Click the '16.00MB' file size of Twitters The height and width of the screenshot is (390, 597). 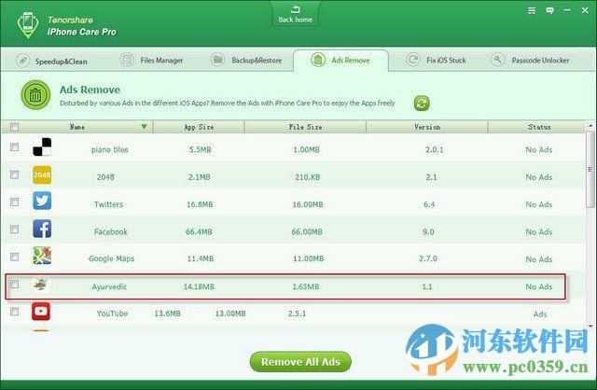click(308, 204)
